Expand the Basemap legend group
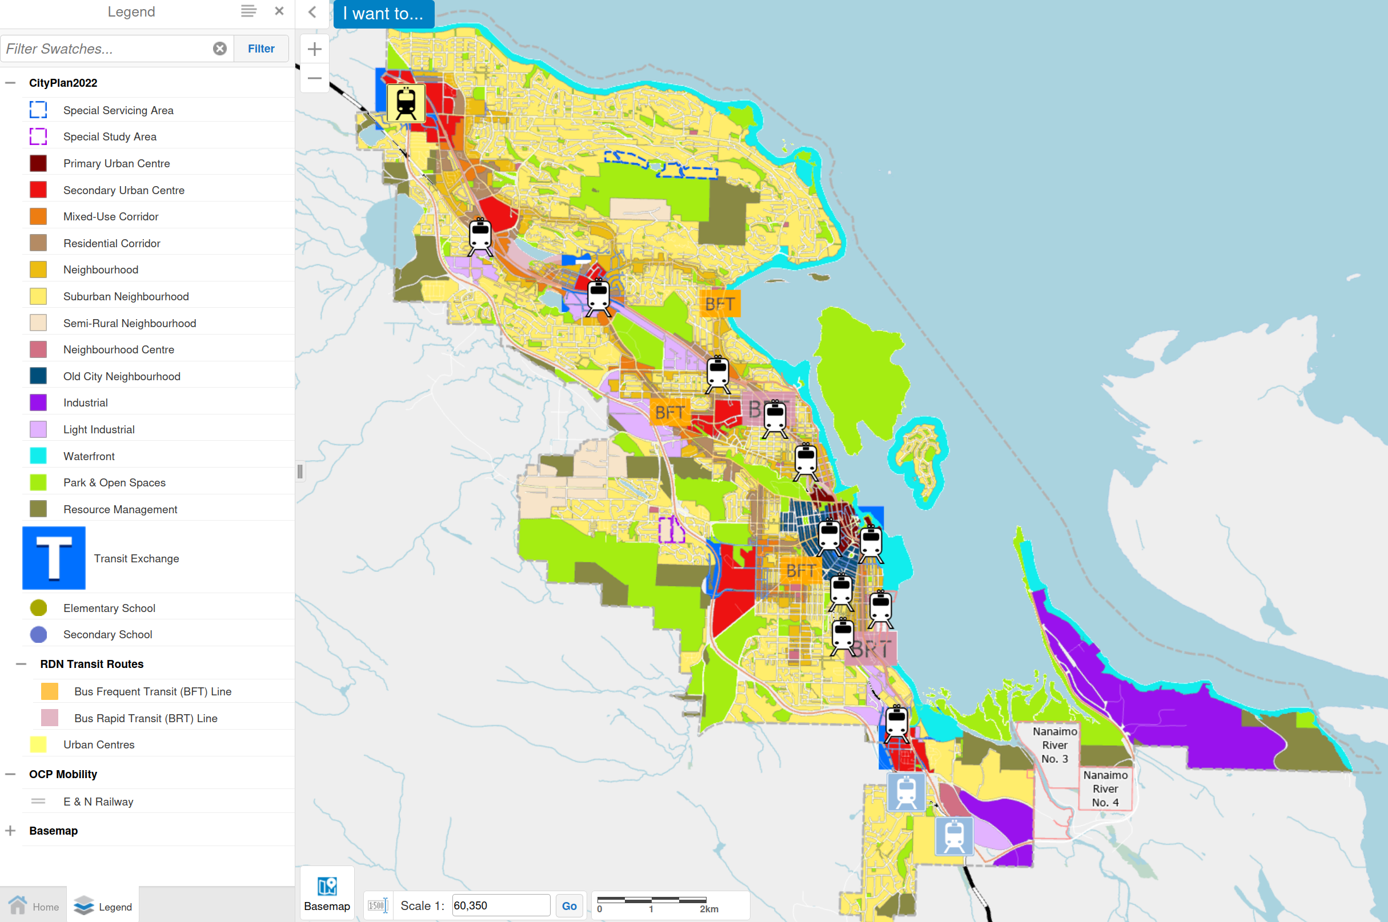The image size is (1388, 922). [x=11, y=831]
